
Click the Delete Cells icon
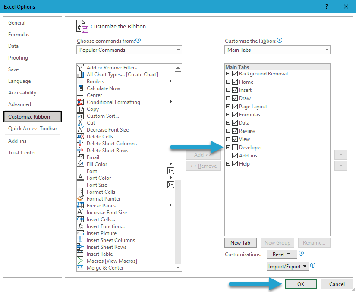[x=80, y=137]
